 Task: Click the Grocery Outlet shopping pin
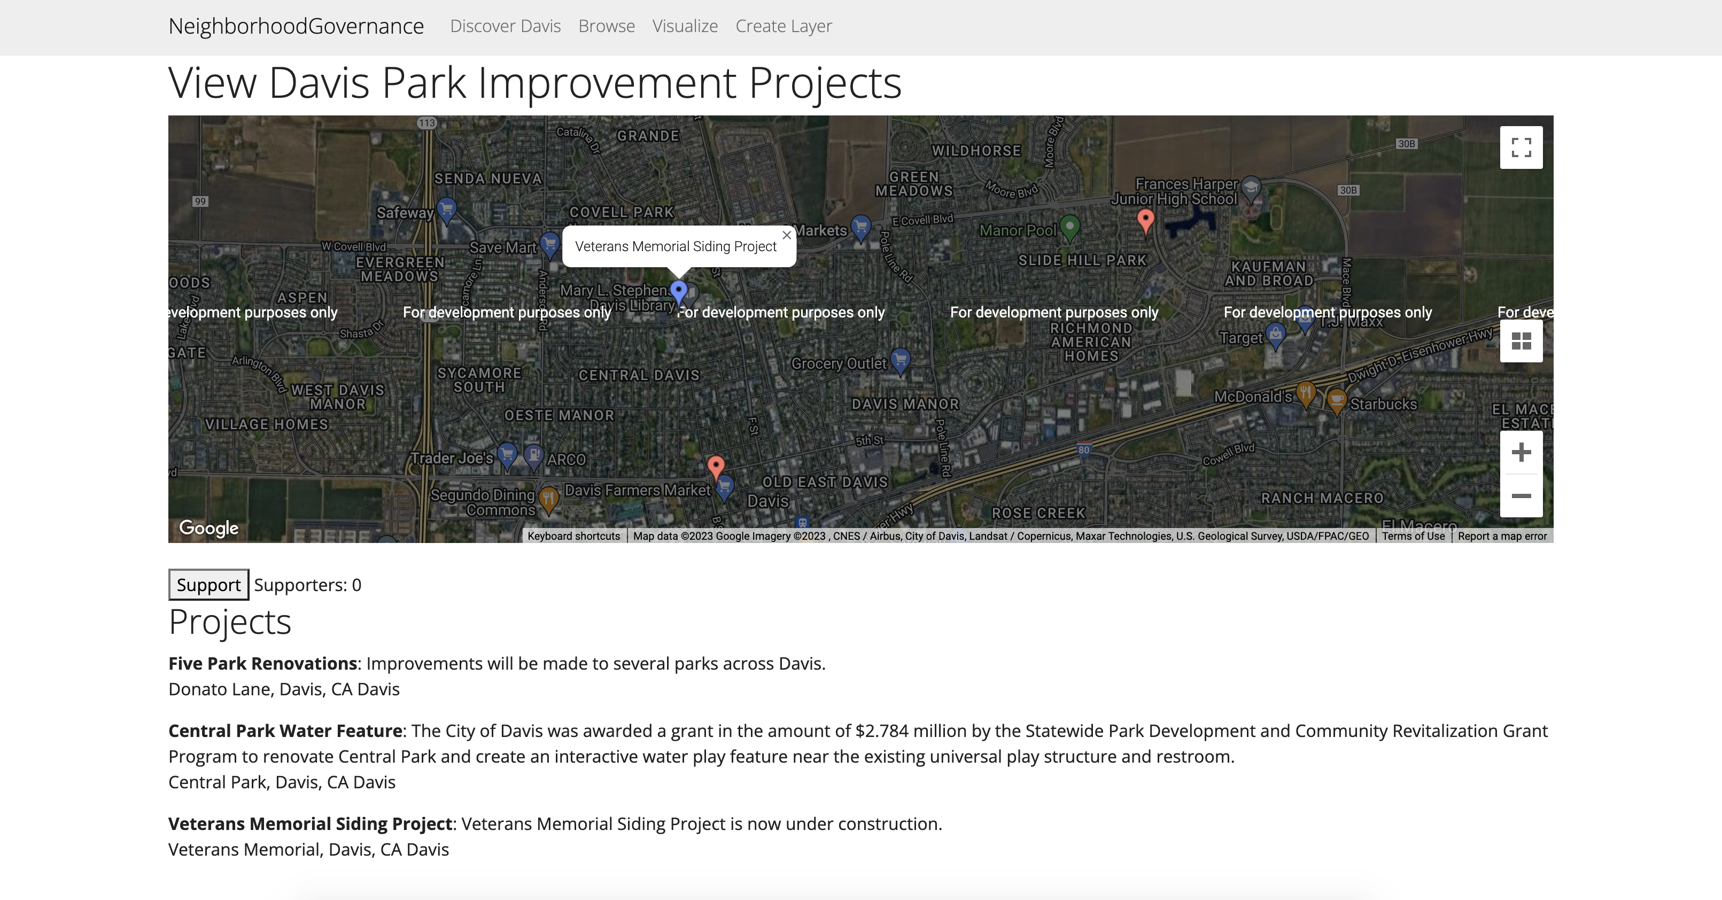[901, 360]
